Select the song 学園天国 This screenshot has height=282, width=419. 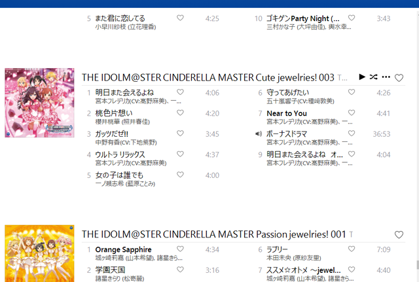(110, 270)
